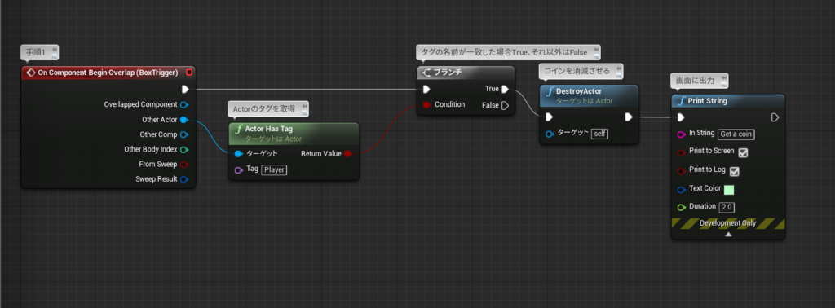Screen dimensions: 835x308
Task: Click the self value on DestroyActor target
Action: click(x=599, y=134)
